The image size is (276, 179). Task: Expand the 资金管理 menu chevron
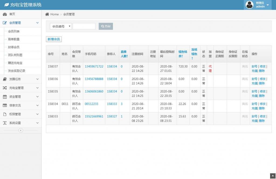click(x=37, y=97)
